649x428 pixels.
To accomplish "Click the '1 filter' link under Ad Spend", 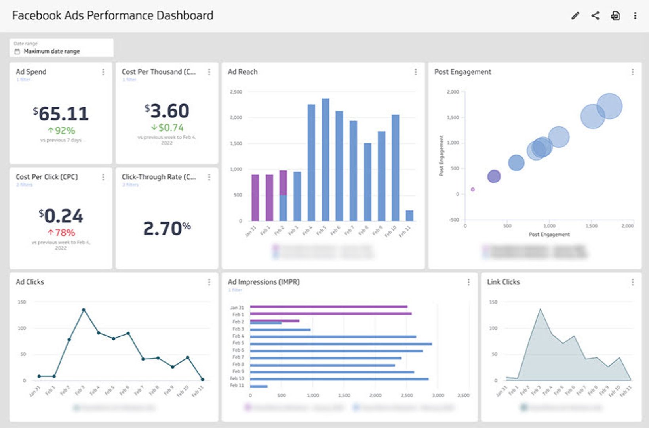I will (23, 80).
